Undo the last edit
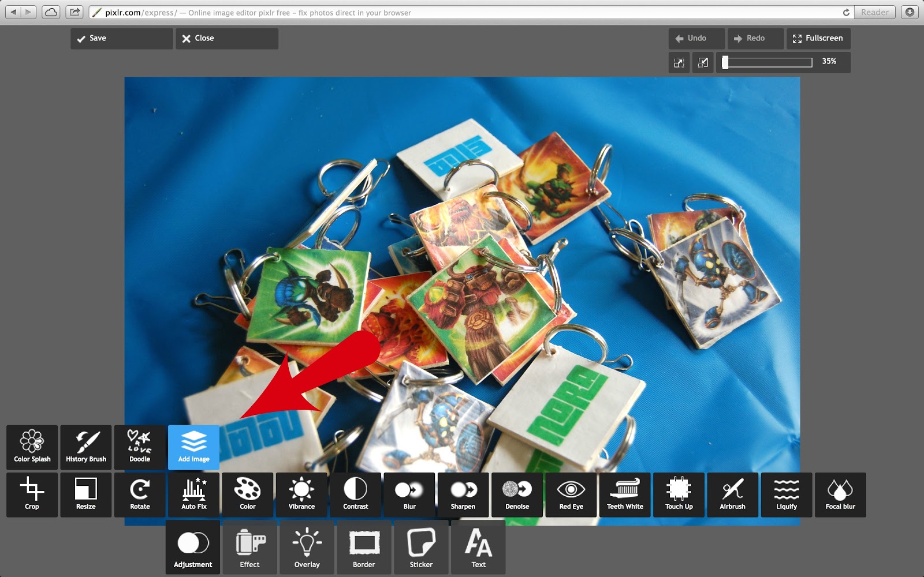This screenshot has width=924, height=577. [x=696, y=39]
